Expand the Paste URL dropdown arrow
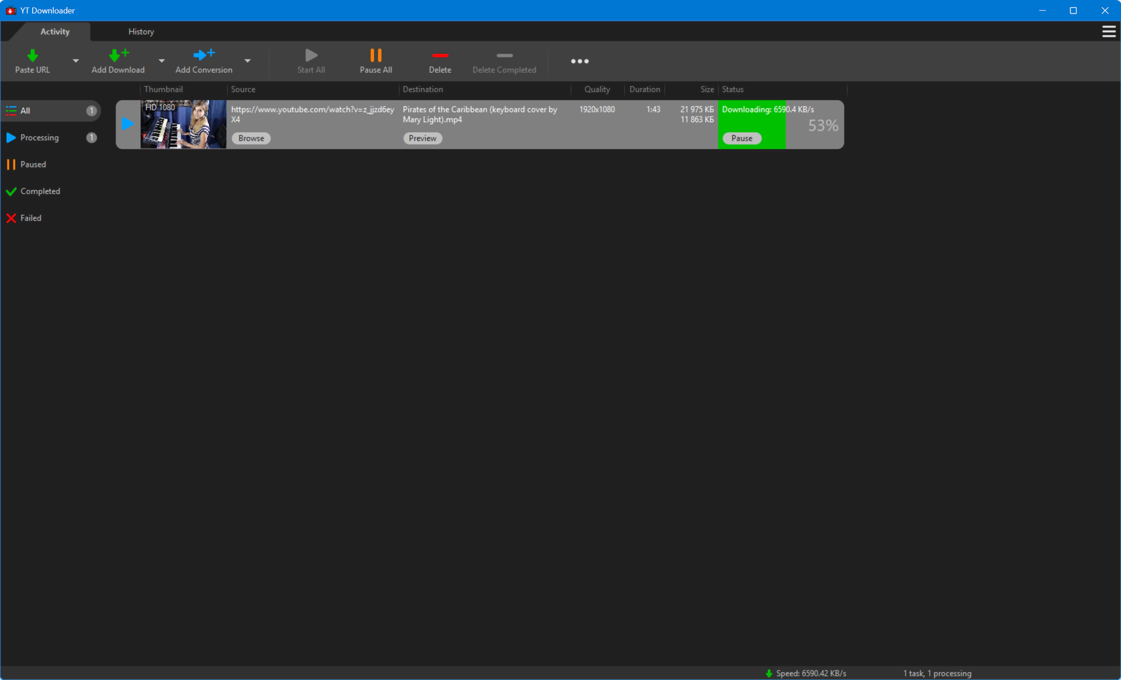The height and width of the screenshot is (680, 1121). tap(76, 61)
